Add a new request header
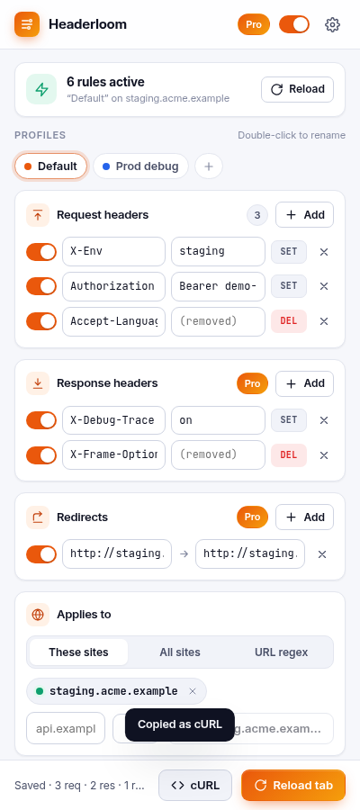 pyautogui.click(x=305, y=215)
